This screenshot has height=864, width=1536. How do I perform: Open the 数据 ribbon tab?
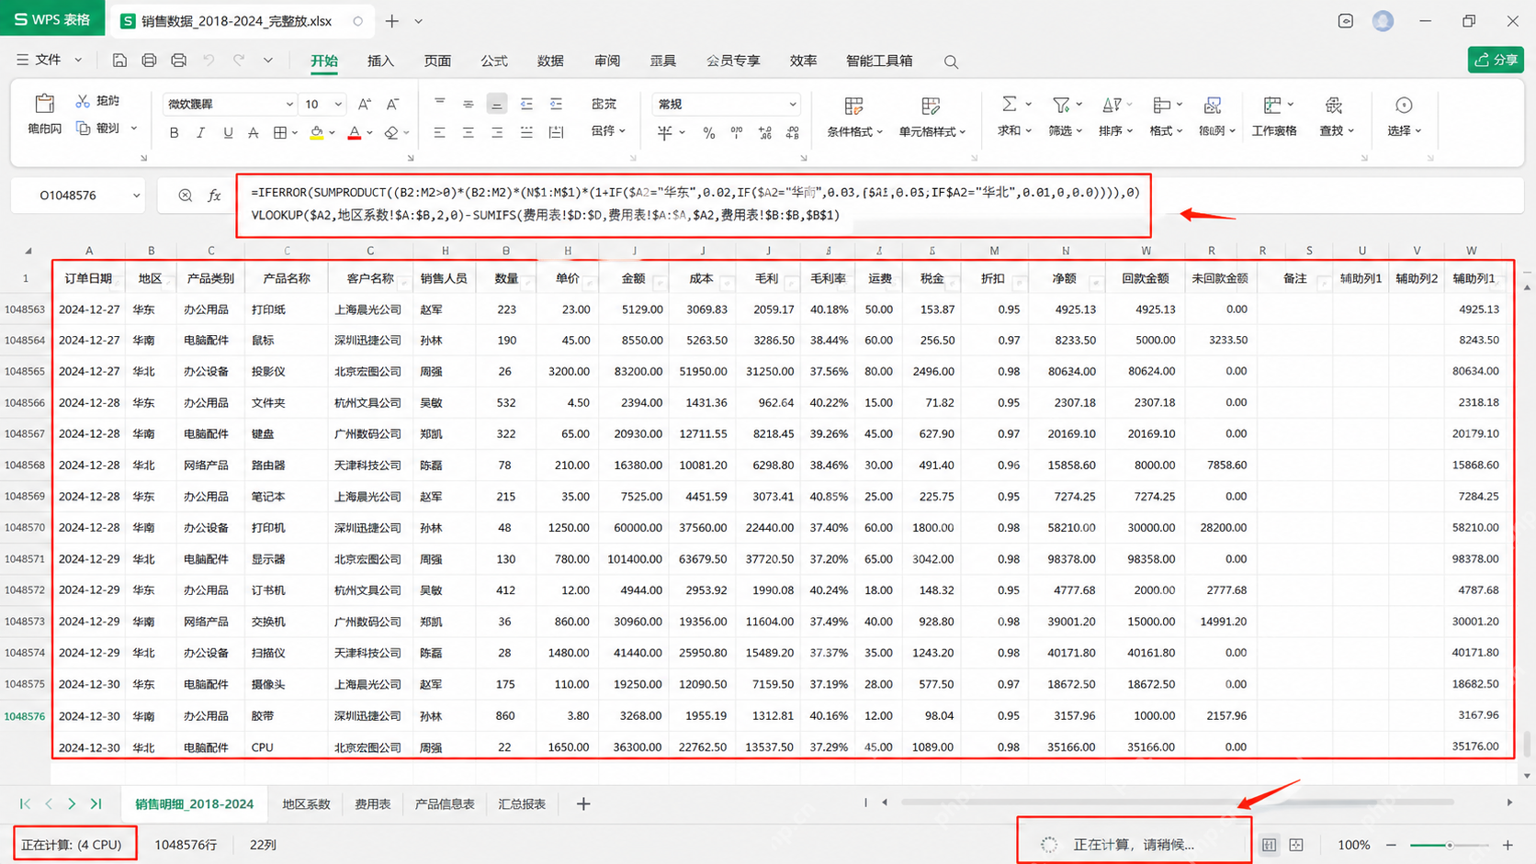550,61
